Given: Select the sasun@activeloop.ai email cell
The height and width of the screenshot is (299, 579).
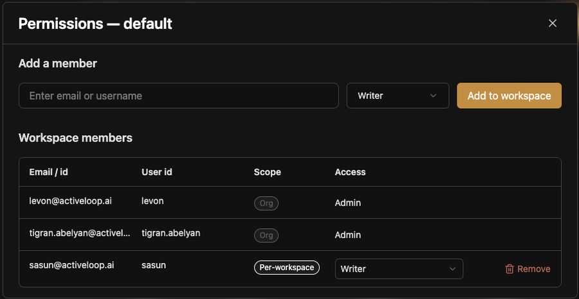Looking at the screenshot, I should (x=71, y=265).
